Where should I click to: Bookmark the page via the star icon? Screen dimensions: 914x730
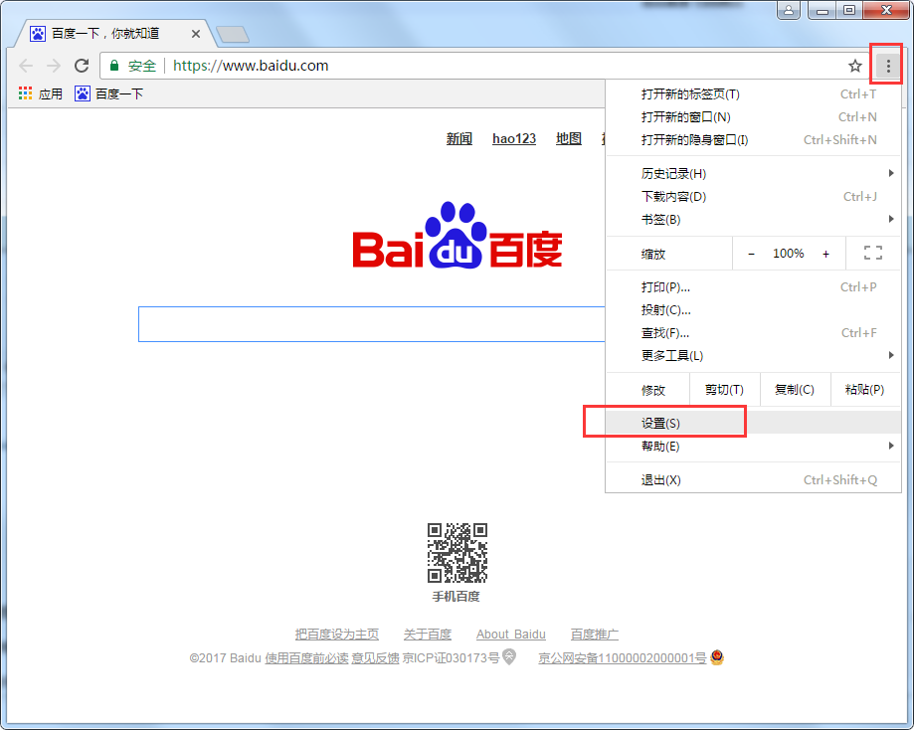coord(855,65)
